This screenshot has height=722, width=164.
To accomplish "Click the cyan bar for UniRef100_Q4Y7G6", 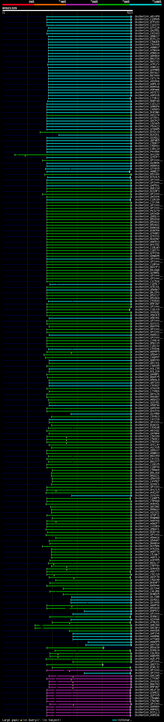I will click(x=109, y=645).
